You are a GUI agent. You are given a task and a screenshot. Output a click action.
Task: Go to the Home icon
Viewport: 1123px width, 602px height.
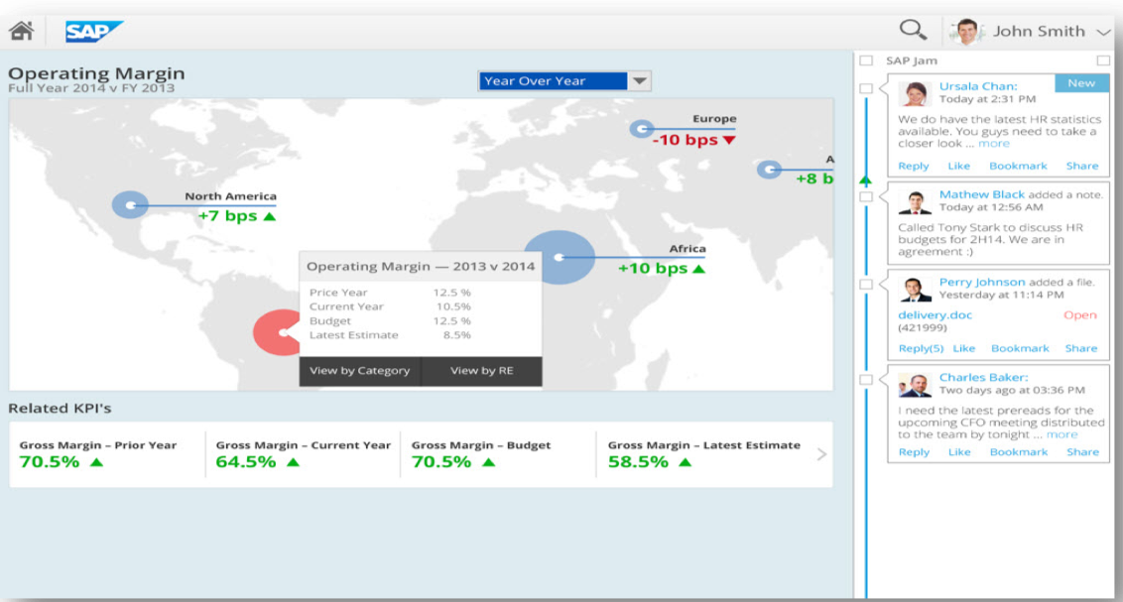(21, 31)
